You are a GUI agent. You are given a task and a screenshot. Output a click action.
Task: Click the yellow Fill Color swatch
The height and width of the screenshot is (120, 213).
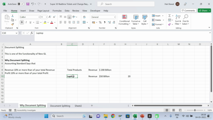click(x=45, y=22)
